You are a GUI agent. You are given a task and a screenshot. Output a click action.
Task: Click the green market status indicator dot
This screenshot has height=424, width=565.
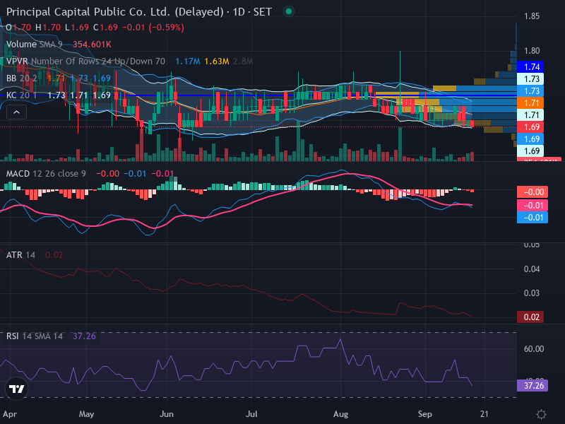pos(289,11)
